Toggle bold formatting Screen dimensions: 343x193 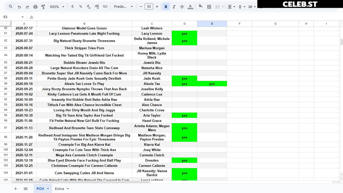tap(166, 7)
